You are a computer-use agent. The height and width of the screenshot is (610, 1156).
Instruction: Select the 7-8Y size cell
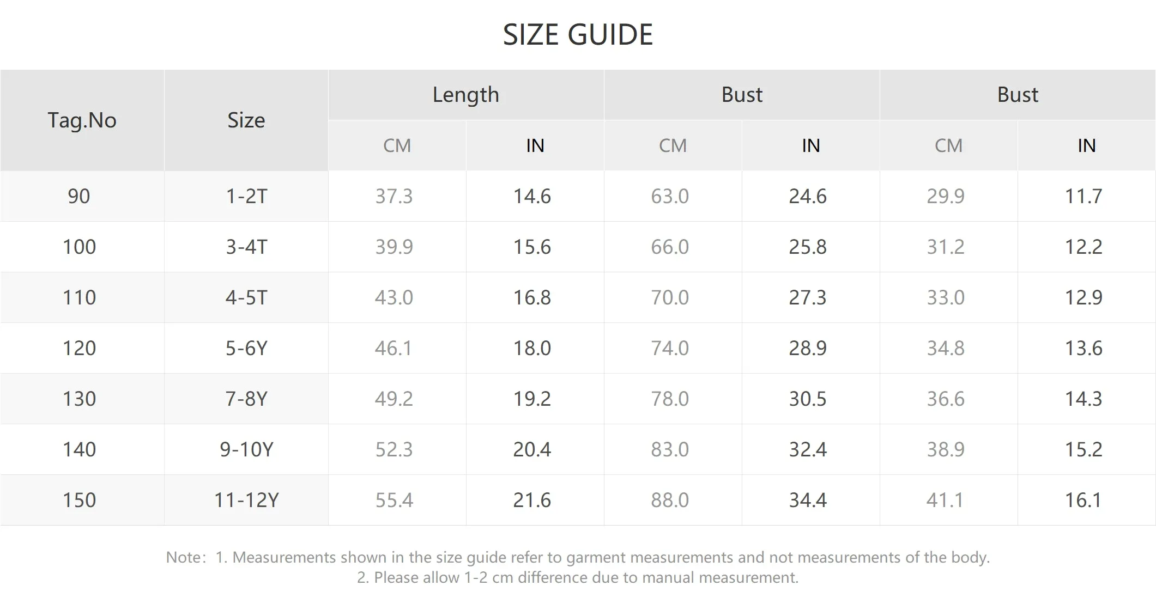(246, 399)
